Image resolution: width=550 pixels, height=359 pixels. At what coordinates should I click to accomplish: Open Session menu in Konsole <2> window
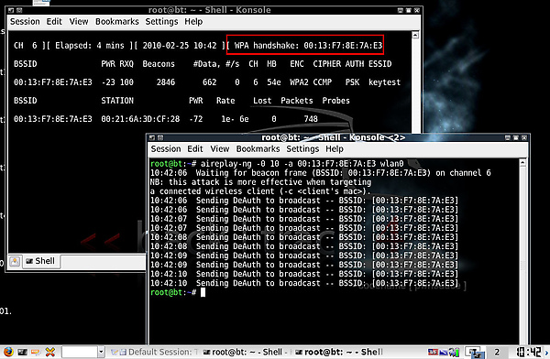tap(166, 149)
